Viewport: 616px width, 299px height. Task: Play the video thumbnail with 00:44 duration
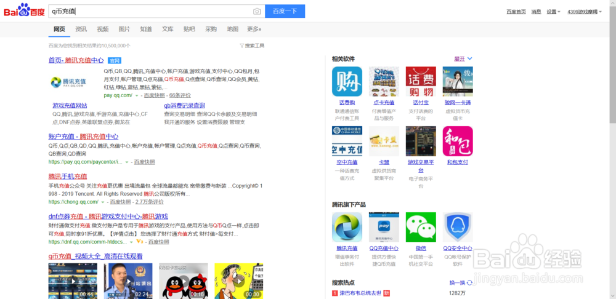pyautogui.click(x=73, y=281)
